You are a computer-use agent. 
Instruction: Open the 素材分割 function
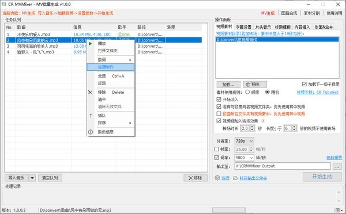point(311,13)
